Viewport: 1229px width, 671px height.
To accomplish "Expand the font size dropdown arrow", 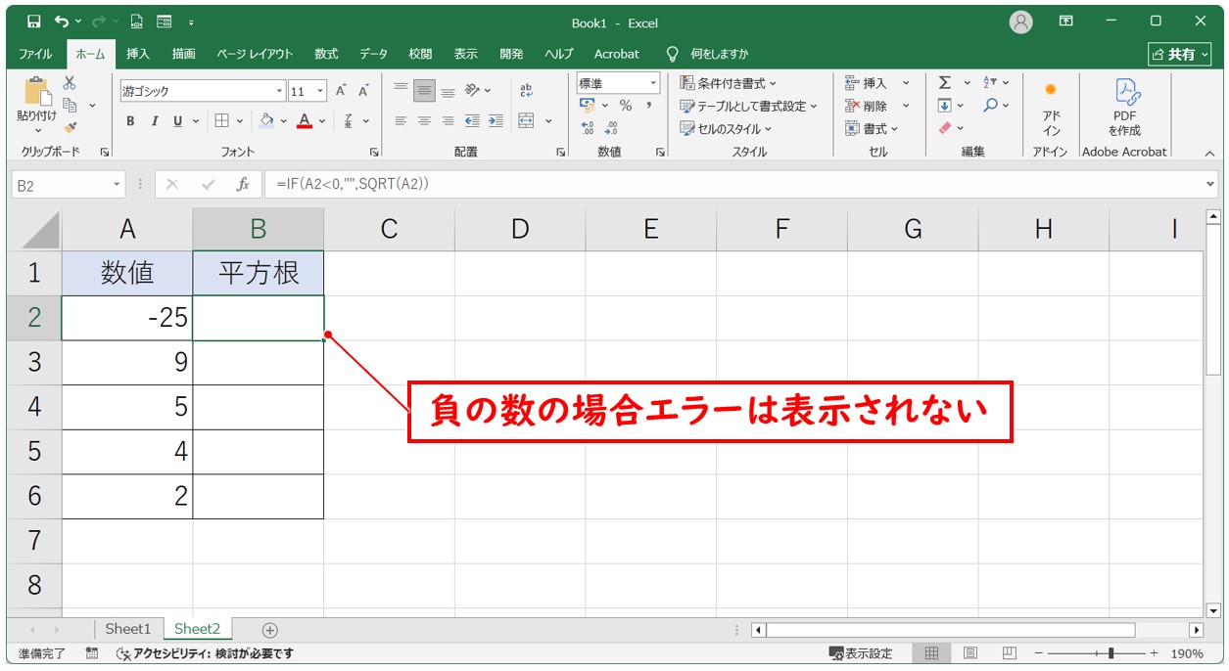I will pos(320,91).
